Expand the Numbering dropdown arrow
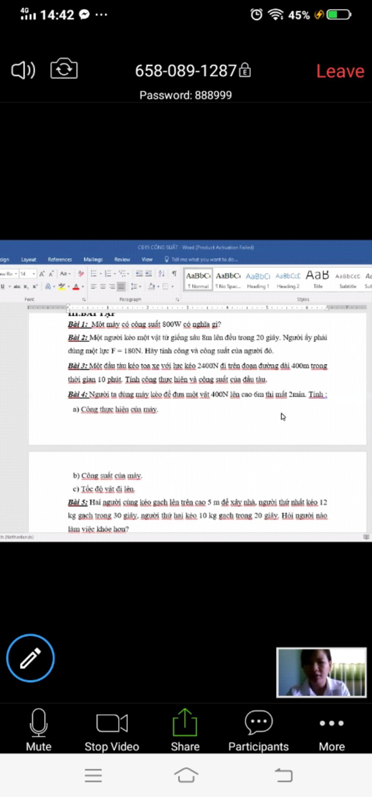372x797 pixels. [x=115, y=274]
